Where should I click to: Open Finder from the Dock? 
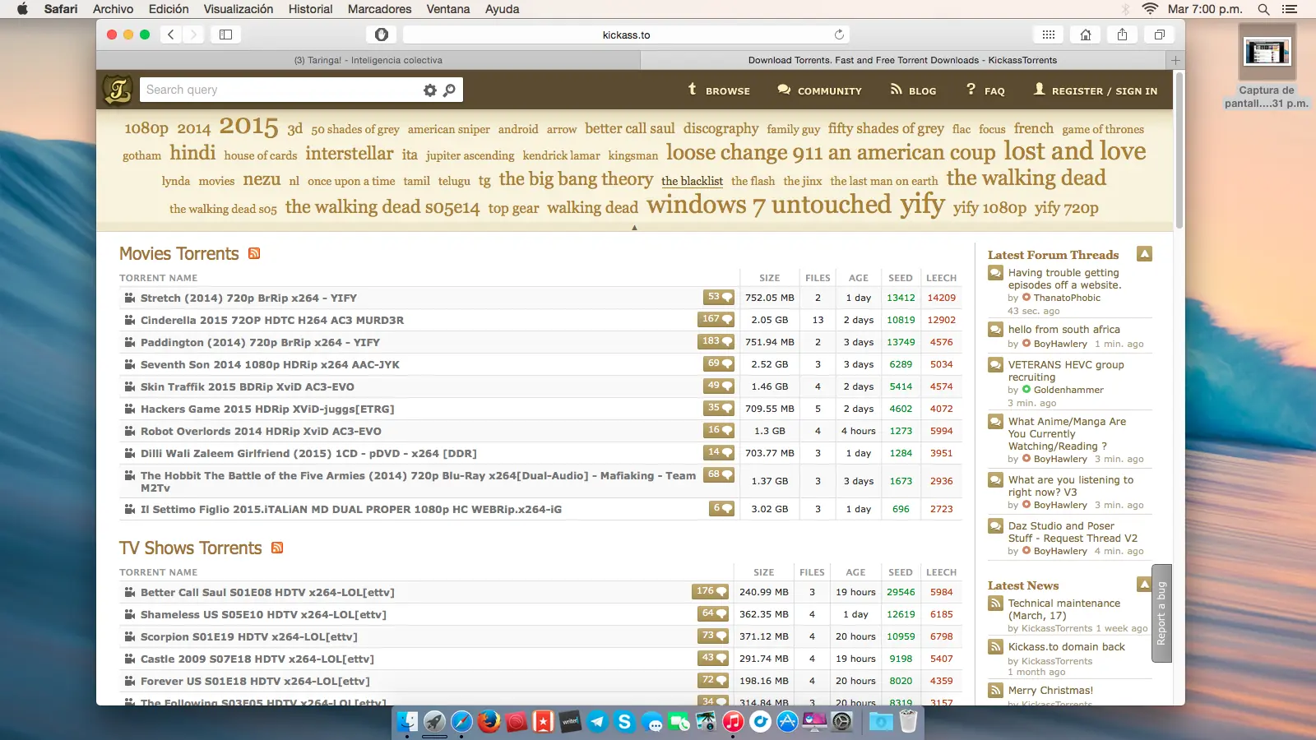click(407, 722)
